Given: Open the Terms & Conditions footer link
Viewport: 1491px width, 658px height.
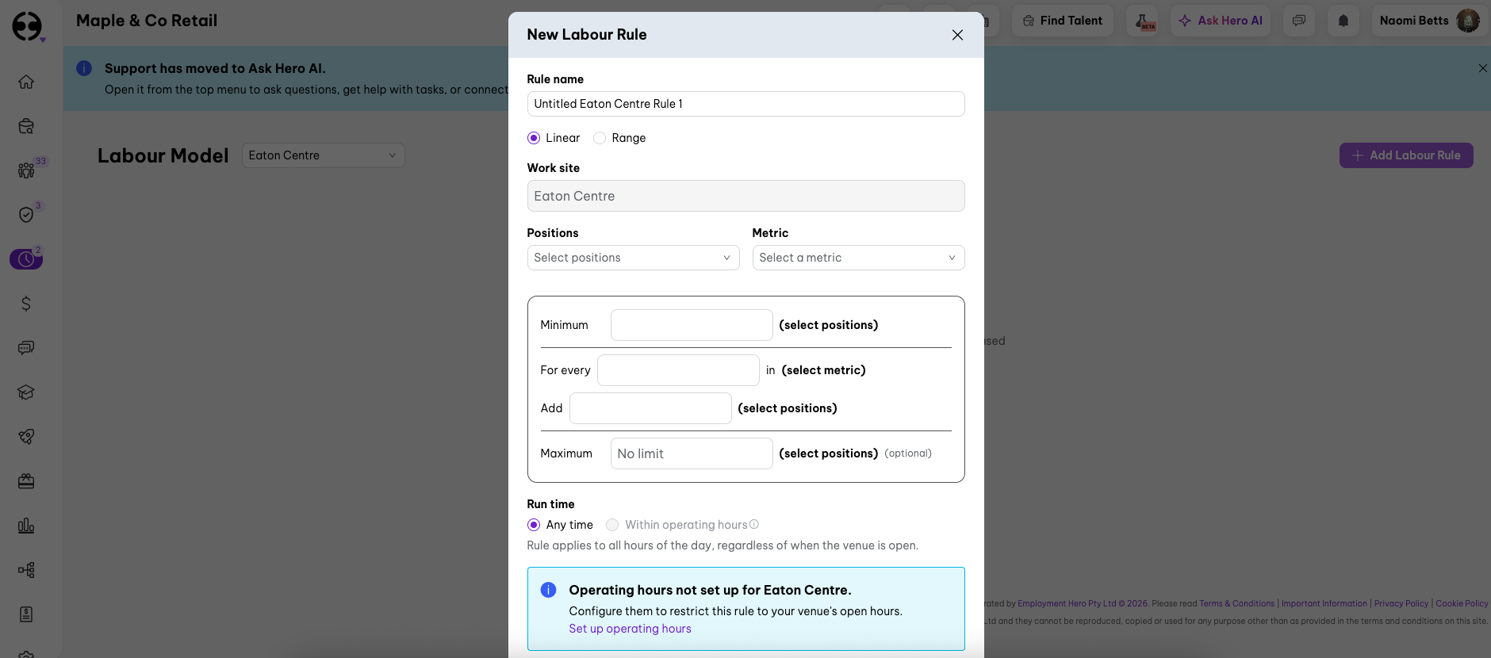Looking at the screenshot, I should point(1236,603).
